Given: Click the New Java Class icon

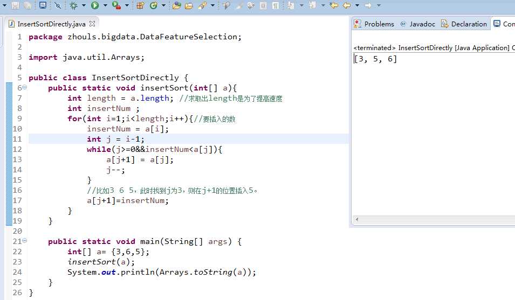Looking at the screenshot, I should pyautogui.click(x=153, y=5).
